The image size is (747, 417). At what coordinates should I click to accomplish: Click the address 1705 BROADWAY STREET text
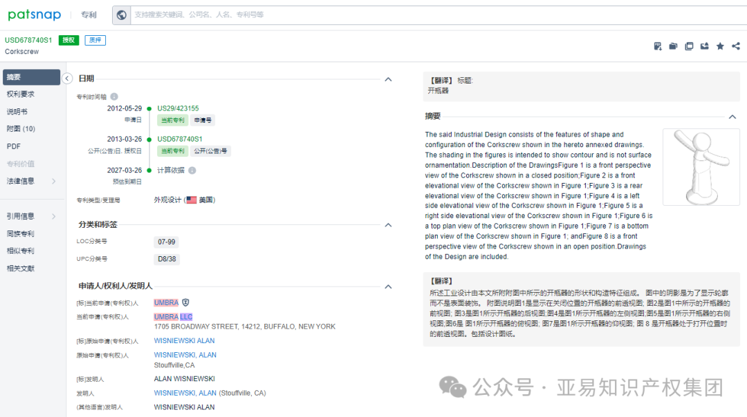point(245,327)
